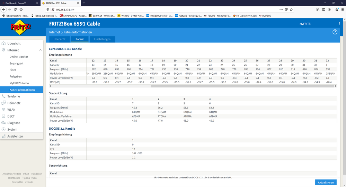The image size is (346, 187).
Task: Click the browser home icon
Action: tap(21, 10)
